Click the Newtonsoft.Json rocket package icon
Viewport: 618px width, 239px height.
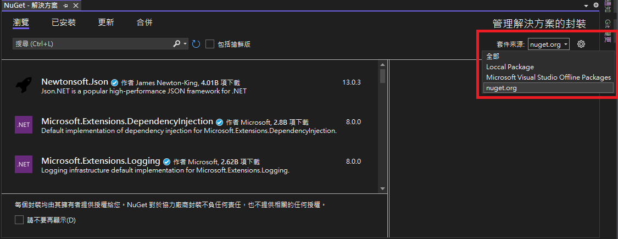[24, 86]
